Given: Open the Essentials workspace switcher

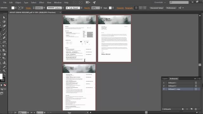Looking at the screenshot, I should point(160,3).
